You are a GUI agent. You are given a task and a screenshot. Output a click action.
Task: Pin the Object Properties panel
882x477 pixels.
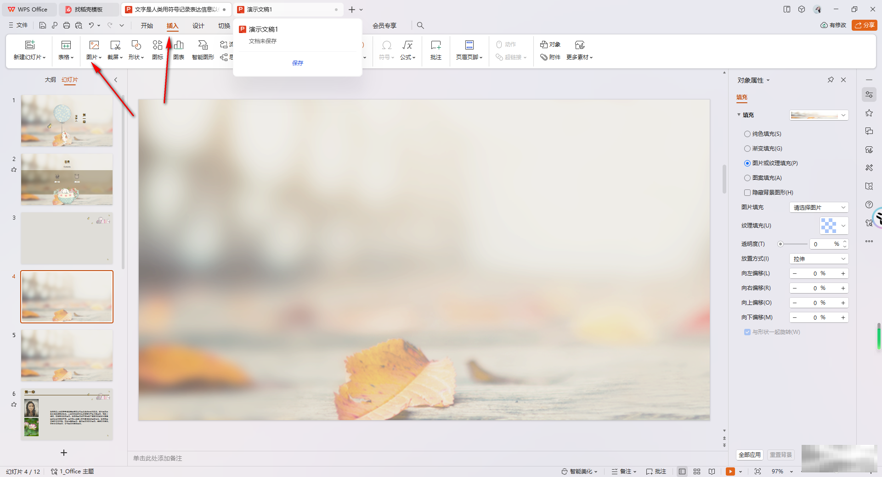(x=831, y=80)
